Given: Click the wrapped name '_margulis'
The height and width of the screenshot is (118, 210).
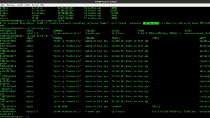Looking at the screenshot, I should coord(6,89).
